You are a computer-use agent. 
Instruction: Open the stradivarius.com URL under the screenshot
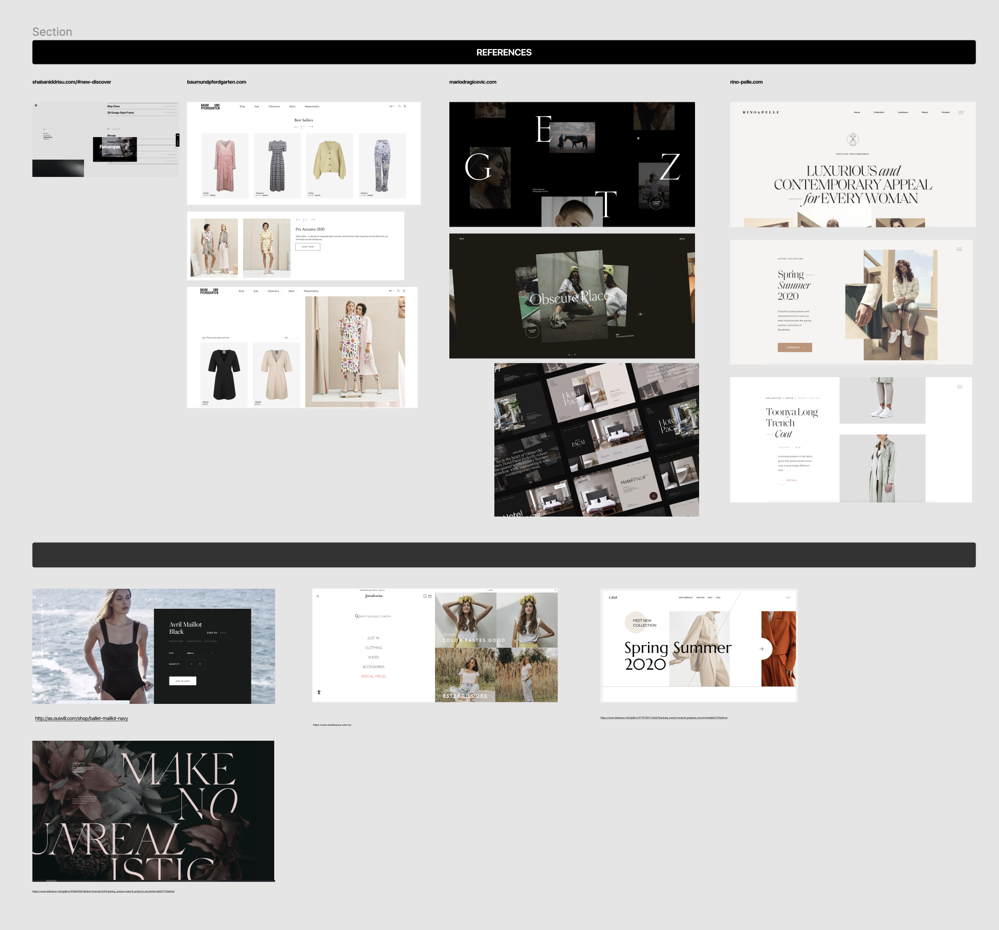tap(332, 725)
